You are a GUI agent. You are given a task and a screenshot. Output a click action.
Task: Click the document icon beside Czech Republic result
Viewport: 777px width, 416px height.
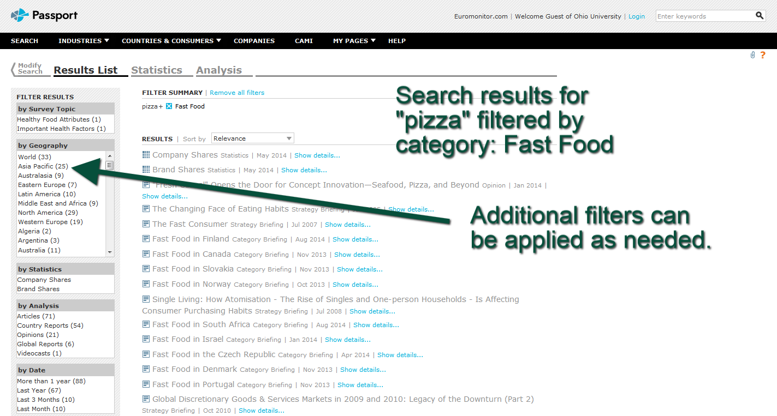[x=146, y=354]
